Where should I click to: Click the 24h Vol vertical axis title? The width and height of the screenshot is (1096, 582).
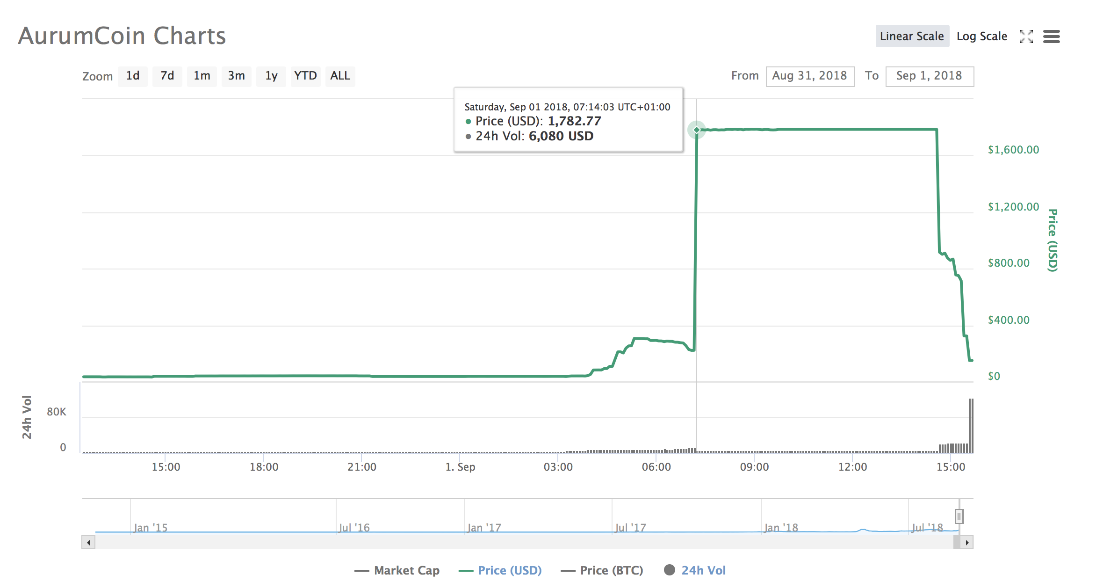[27, 417]
